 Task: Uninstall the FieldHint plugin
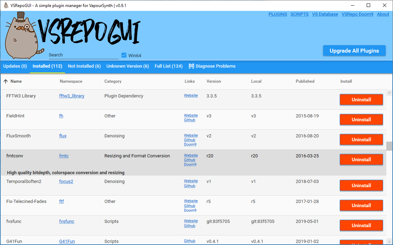pos(361,120)
